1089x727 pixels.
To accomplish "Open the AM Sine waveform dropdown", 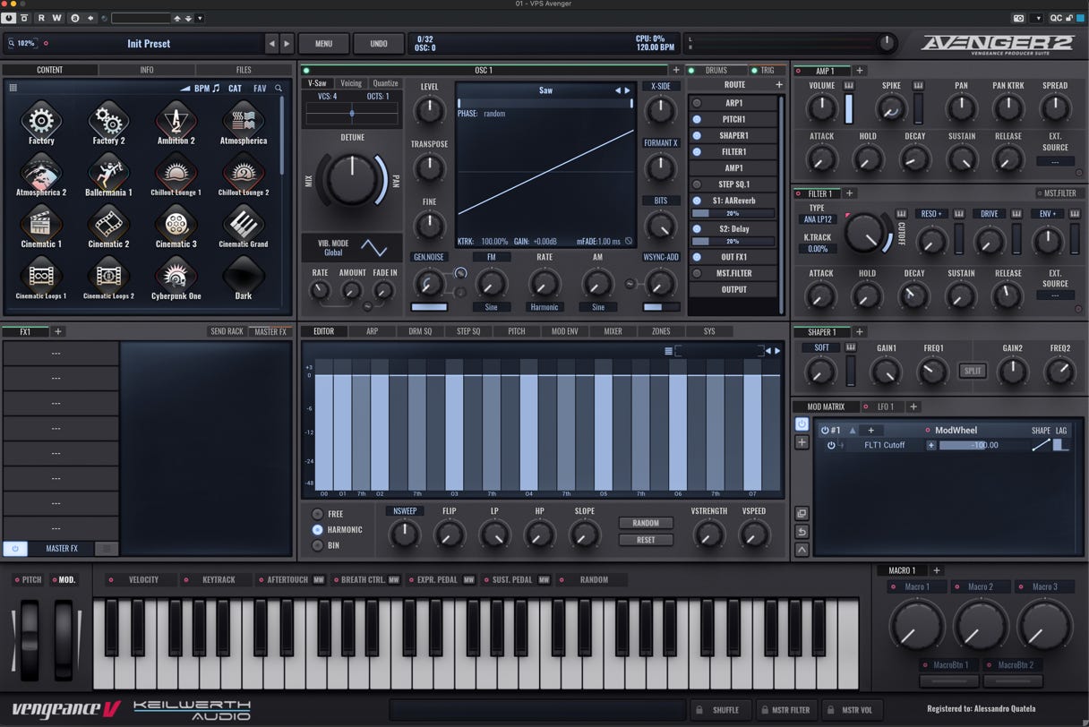I will [598, 307].
